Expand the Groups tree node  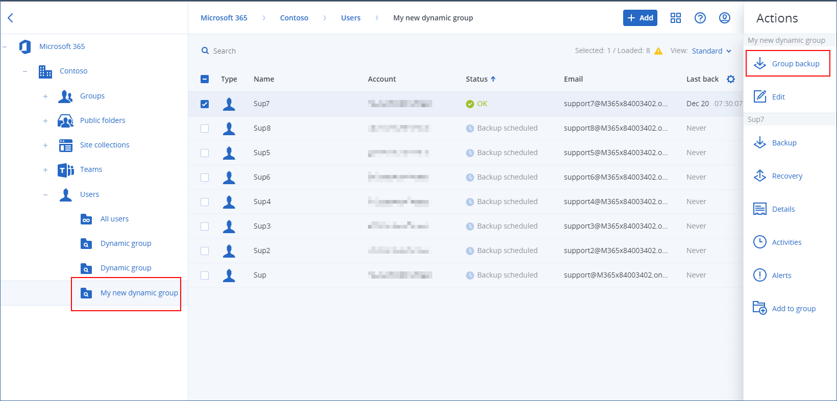click(x=45, y=96)
